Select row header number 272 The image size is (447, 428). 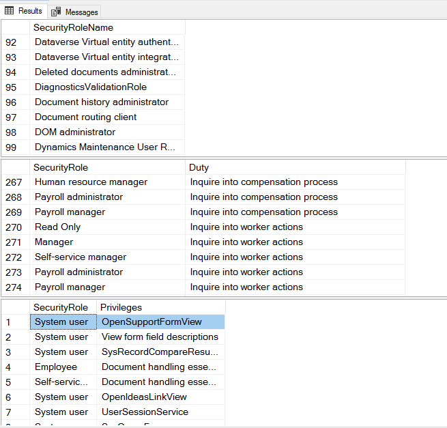pyautogui.click(x=16, y=257)
